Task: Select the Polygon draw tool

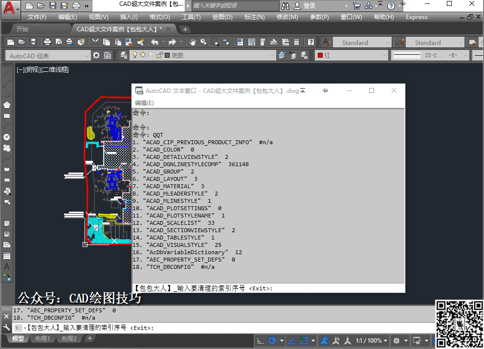Action: point(7,105)
